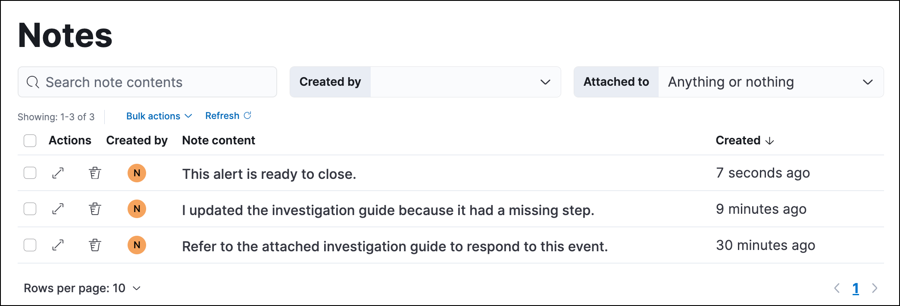The image size is (900, 306).
Task: Select the checkbox for the first note
Action: pos(30,173)
